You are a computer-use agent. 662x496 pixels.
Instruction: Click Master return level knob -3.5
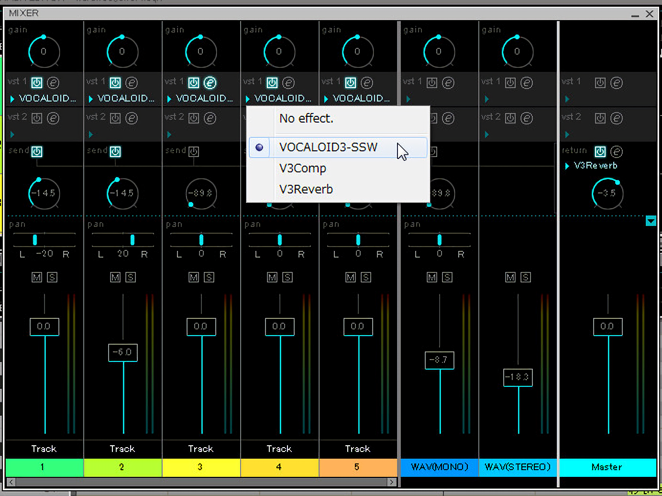[x=607, y=193]
